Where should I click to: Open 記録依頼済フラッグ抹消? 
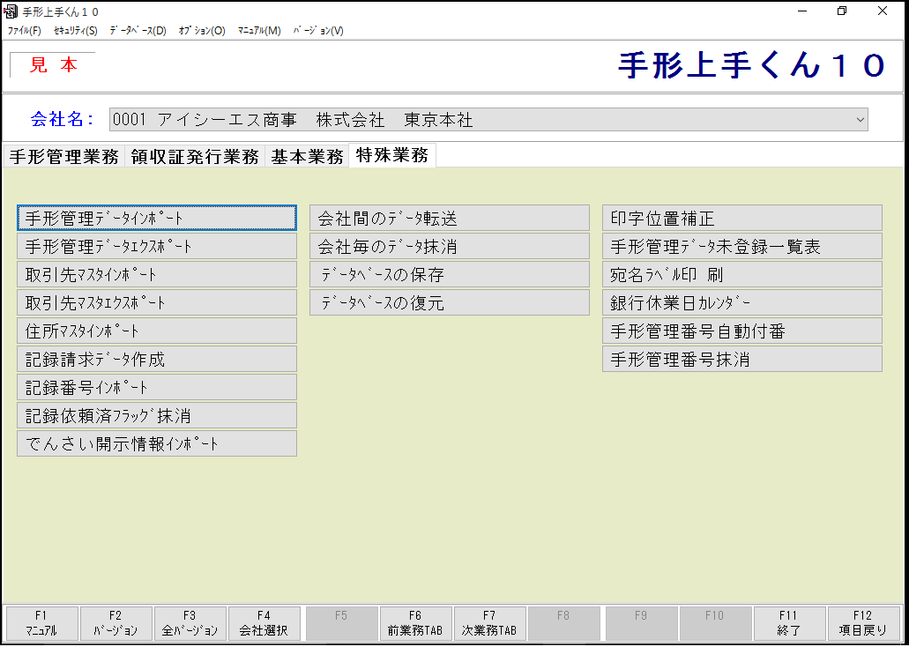point(157,416)
